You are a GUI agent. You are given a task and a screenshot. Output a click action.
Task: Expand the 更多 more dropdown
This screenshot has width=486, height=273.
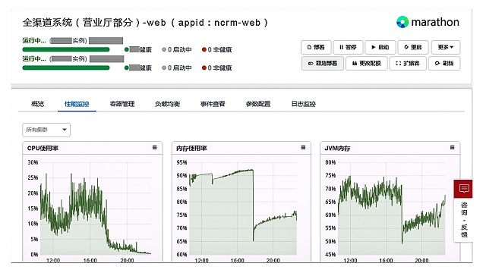446,47
